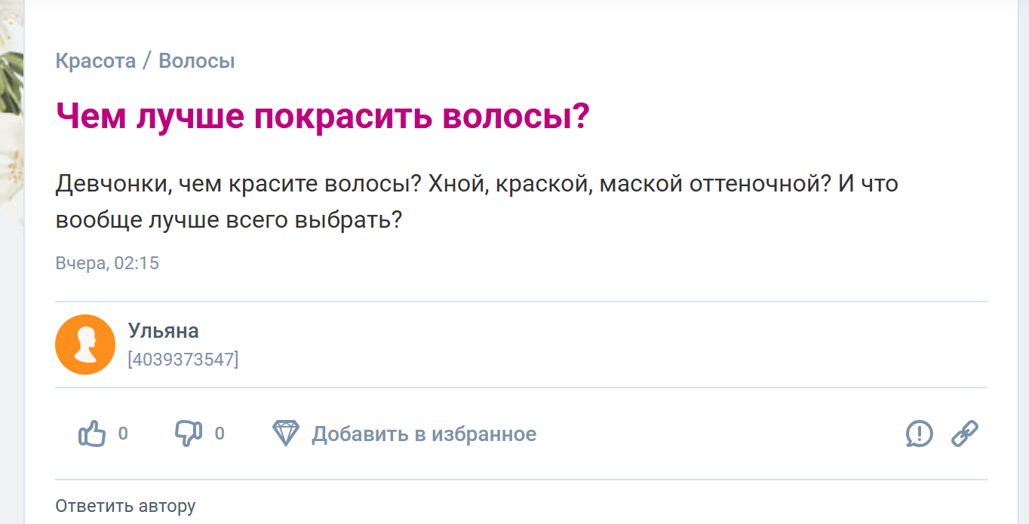Image resolution: width=1029 pixels, height=524 pixels.
Task: Open author name Ульяна profile
Action: [x=164, y=331]
